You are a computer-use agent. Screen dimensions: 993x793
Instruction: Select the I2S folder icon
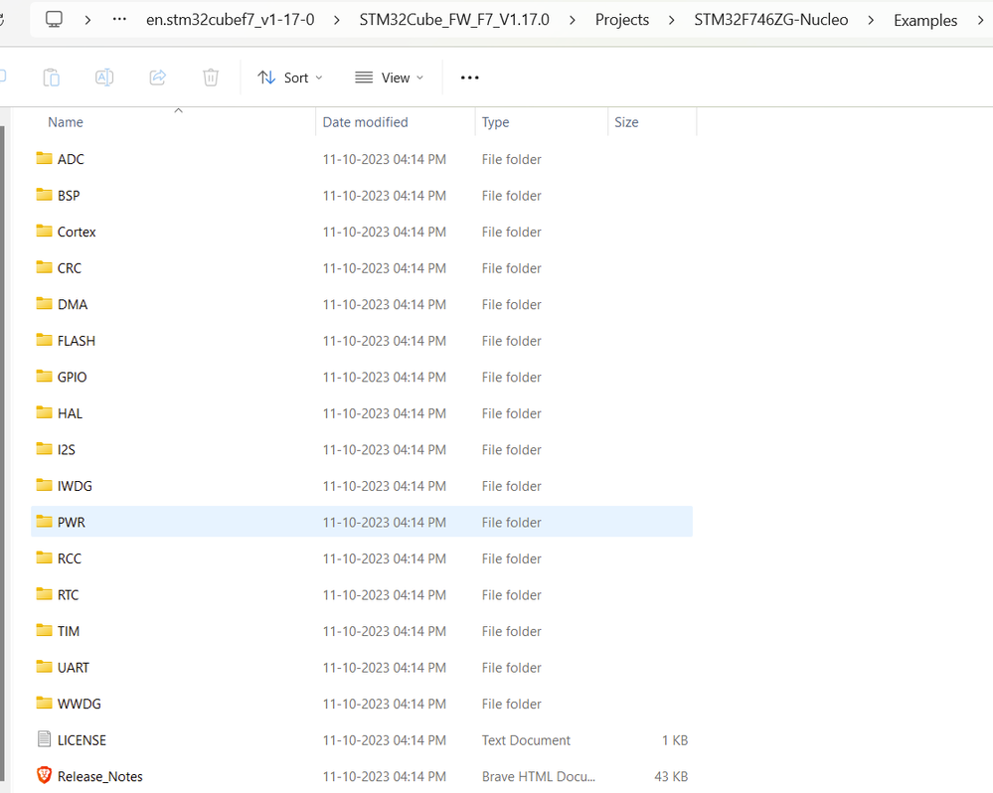point(45,449)
